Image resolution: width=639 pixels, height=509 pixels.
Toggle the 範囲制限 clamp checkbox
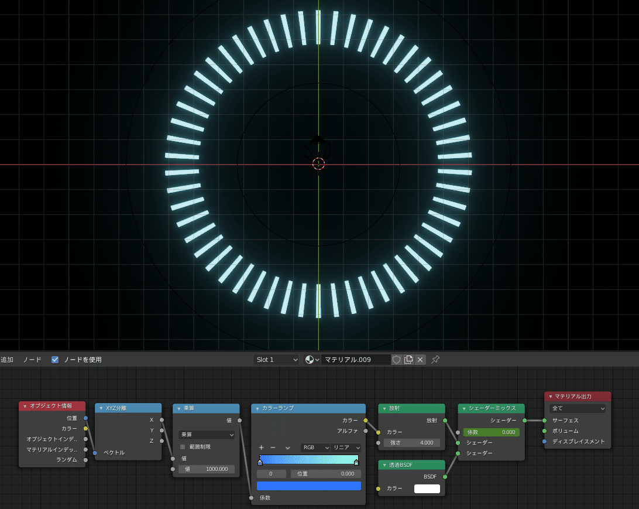183,446
